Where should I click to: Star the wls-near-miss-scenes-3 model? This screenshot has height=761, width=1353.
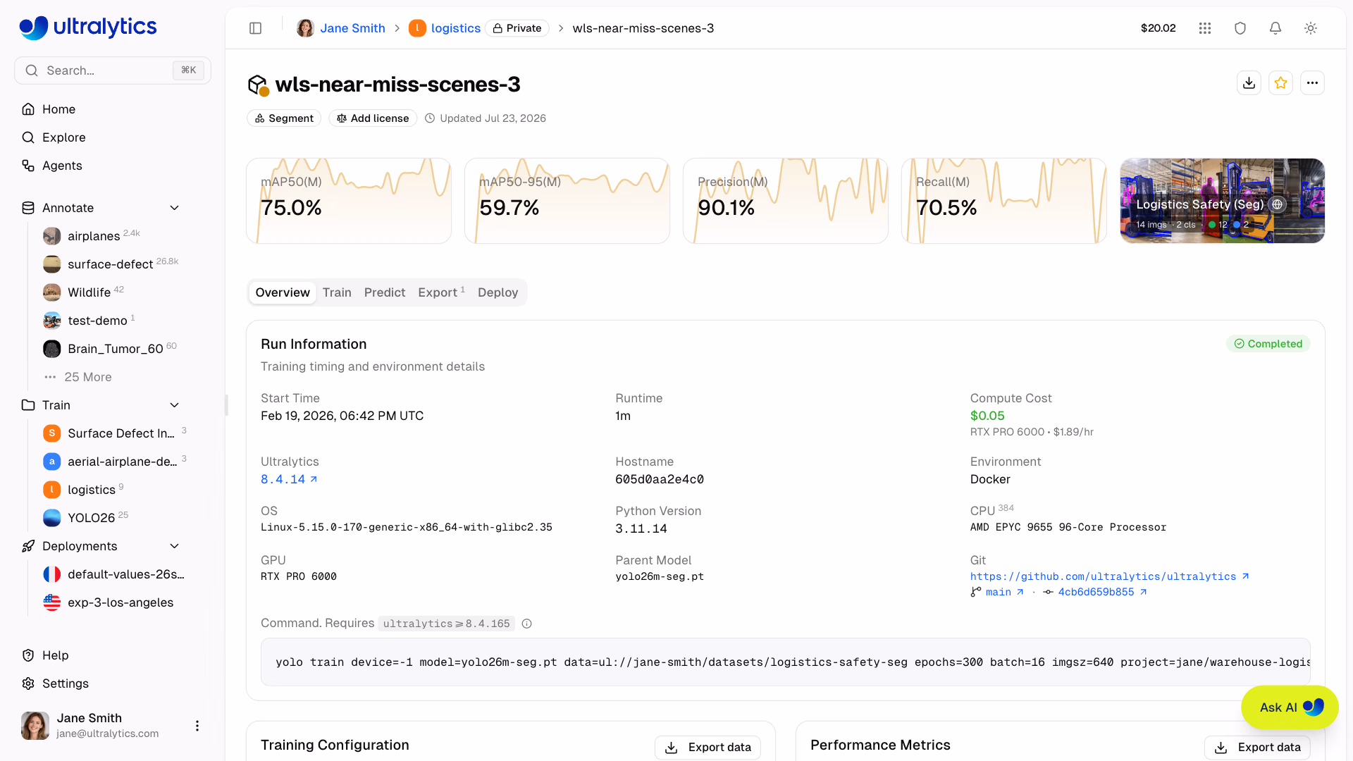pyautogui.click(x=1281, y=83)
